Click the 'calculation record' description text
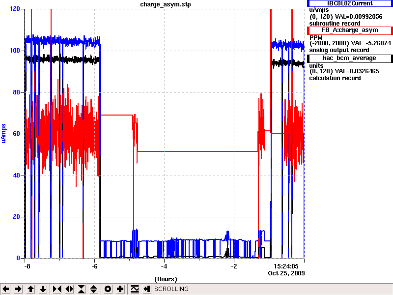This screenshot has height=295, width=393. 335,78
